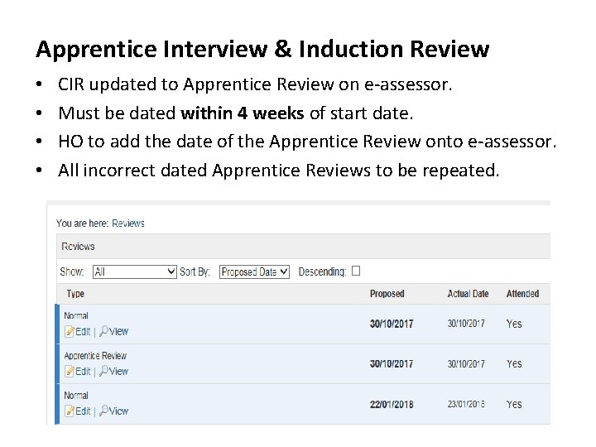Click the Type column header

coord(75,294)
